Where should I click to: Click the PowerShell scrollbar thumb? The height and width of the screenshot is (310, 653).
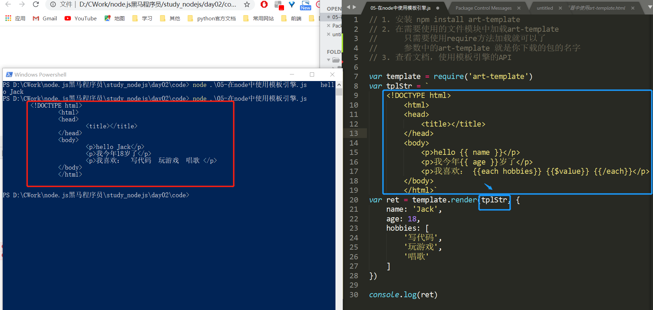(339, 92)
